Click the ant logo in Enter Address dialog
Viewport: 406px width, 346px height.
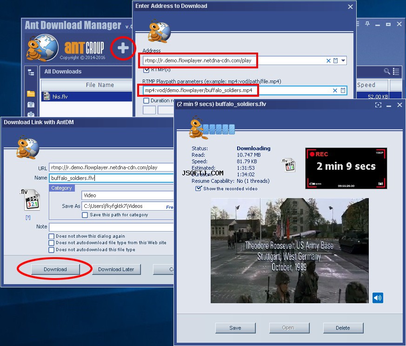click(159, 31)
